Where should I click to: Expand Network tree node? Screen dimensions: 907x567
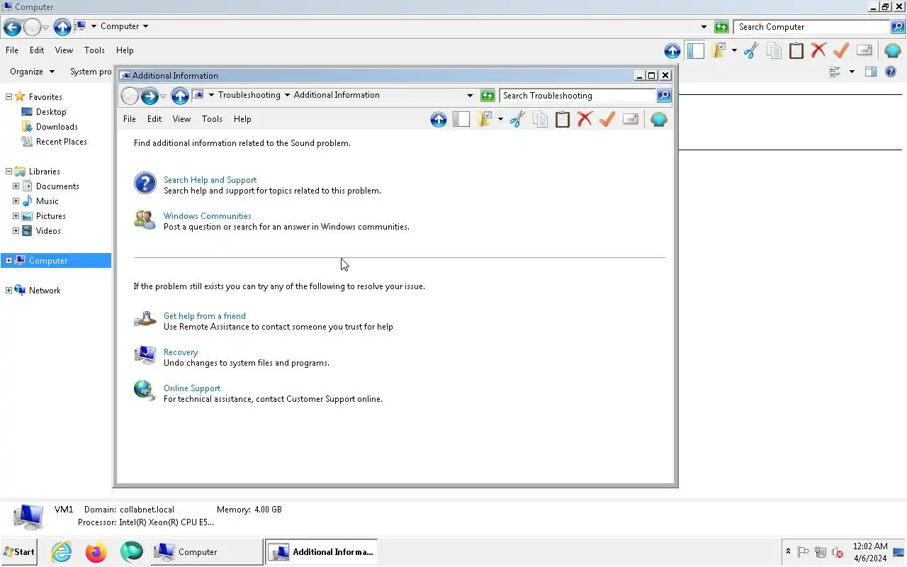point(9,291)
